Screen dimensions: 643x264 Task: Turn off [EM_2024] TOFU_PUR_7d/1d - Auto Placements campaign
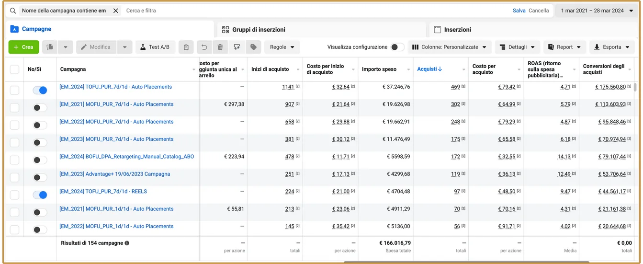(40, 90)
